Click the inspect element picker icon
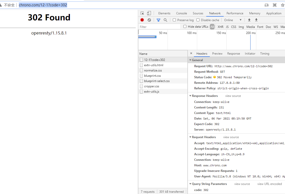 (x=142, y=13)
